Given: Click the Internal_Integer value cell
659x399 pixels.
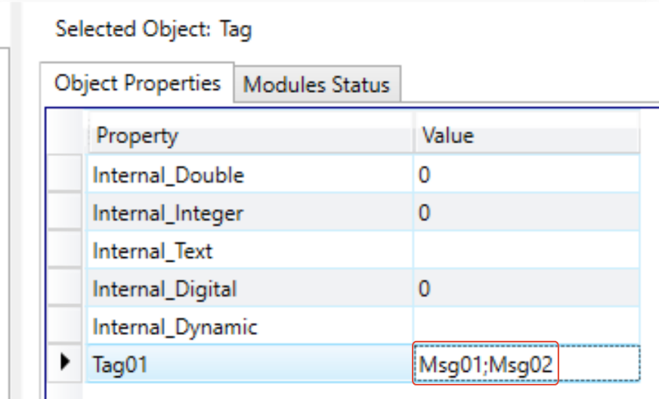Looking at the screenshot, I should point(526,213).
